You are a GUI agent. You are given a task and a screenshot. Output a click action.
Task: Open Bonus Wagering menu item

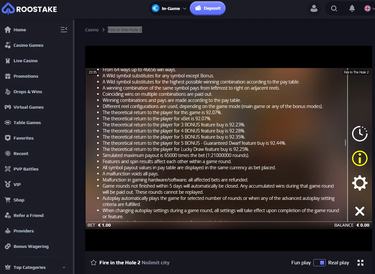31,246
